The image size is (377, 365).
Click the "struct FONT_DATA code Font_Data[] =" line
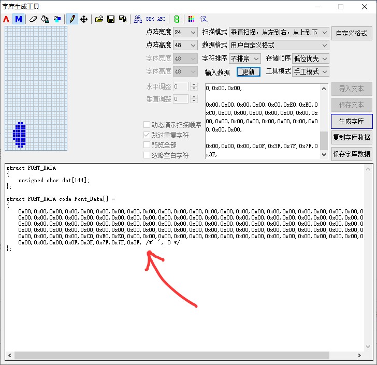pyautogui.click(x=61, y=199)
